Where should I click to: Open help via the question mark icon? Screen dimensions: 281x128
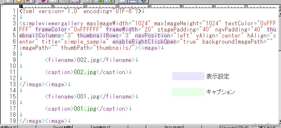point(143,1)
